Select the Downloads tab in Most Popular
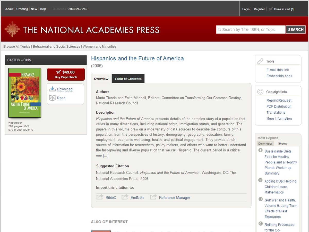 click(x=265, y=144)
